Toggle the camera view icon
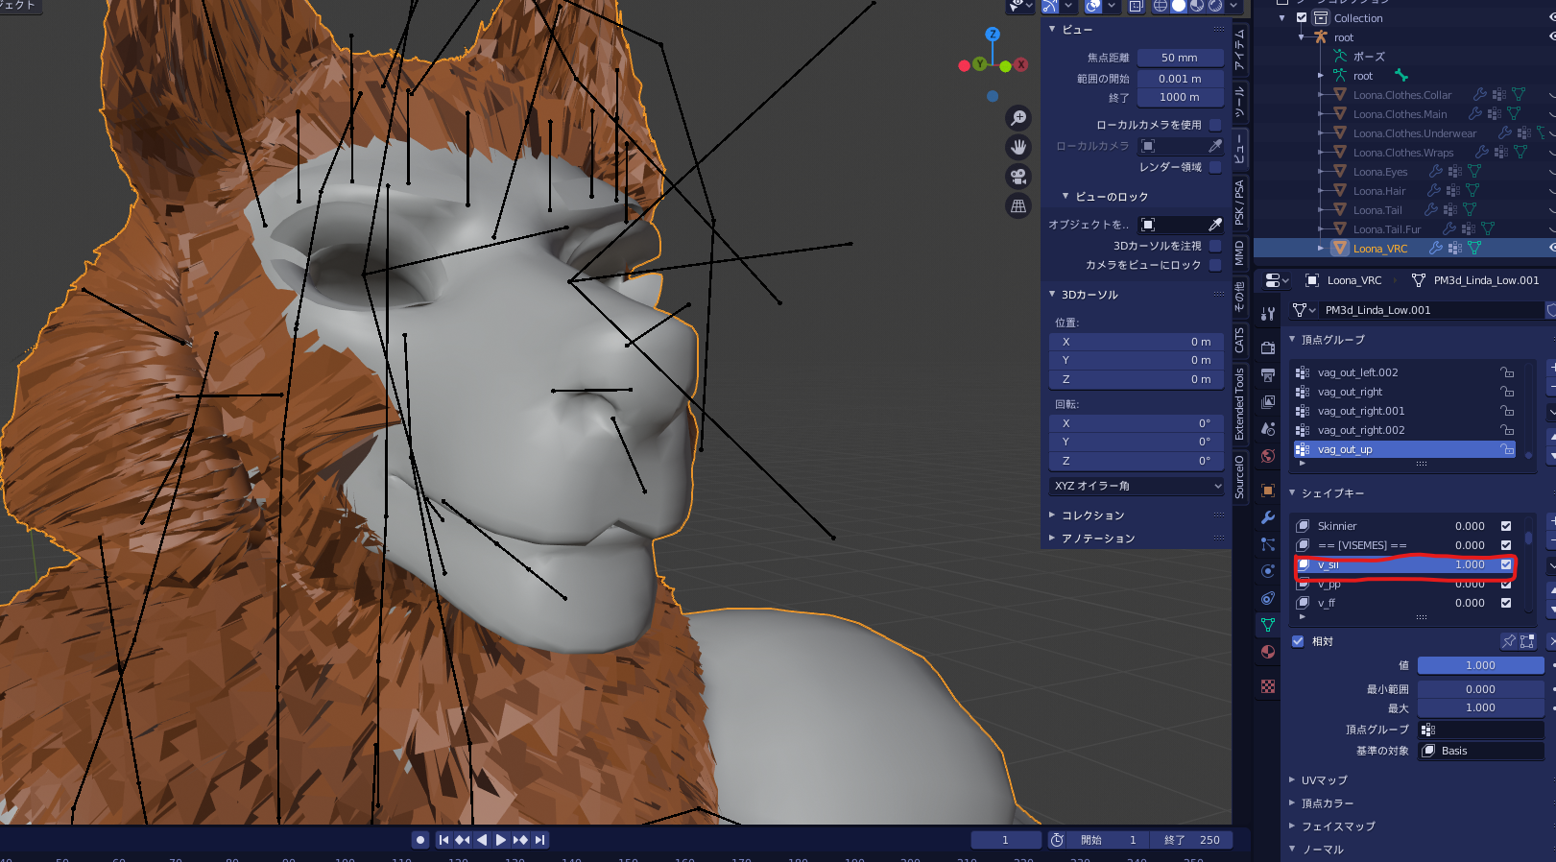The height and width of the screenshot is (862, 1556). pos(1018,177)
